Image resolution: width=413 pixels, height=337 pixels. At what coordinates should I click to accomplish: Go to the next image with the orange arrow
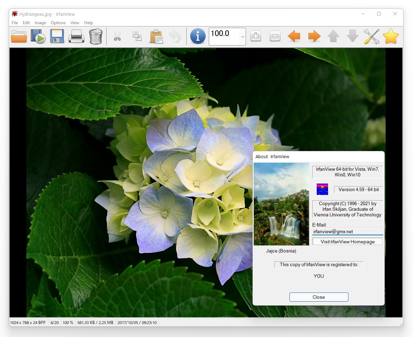[314, 36]
